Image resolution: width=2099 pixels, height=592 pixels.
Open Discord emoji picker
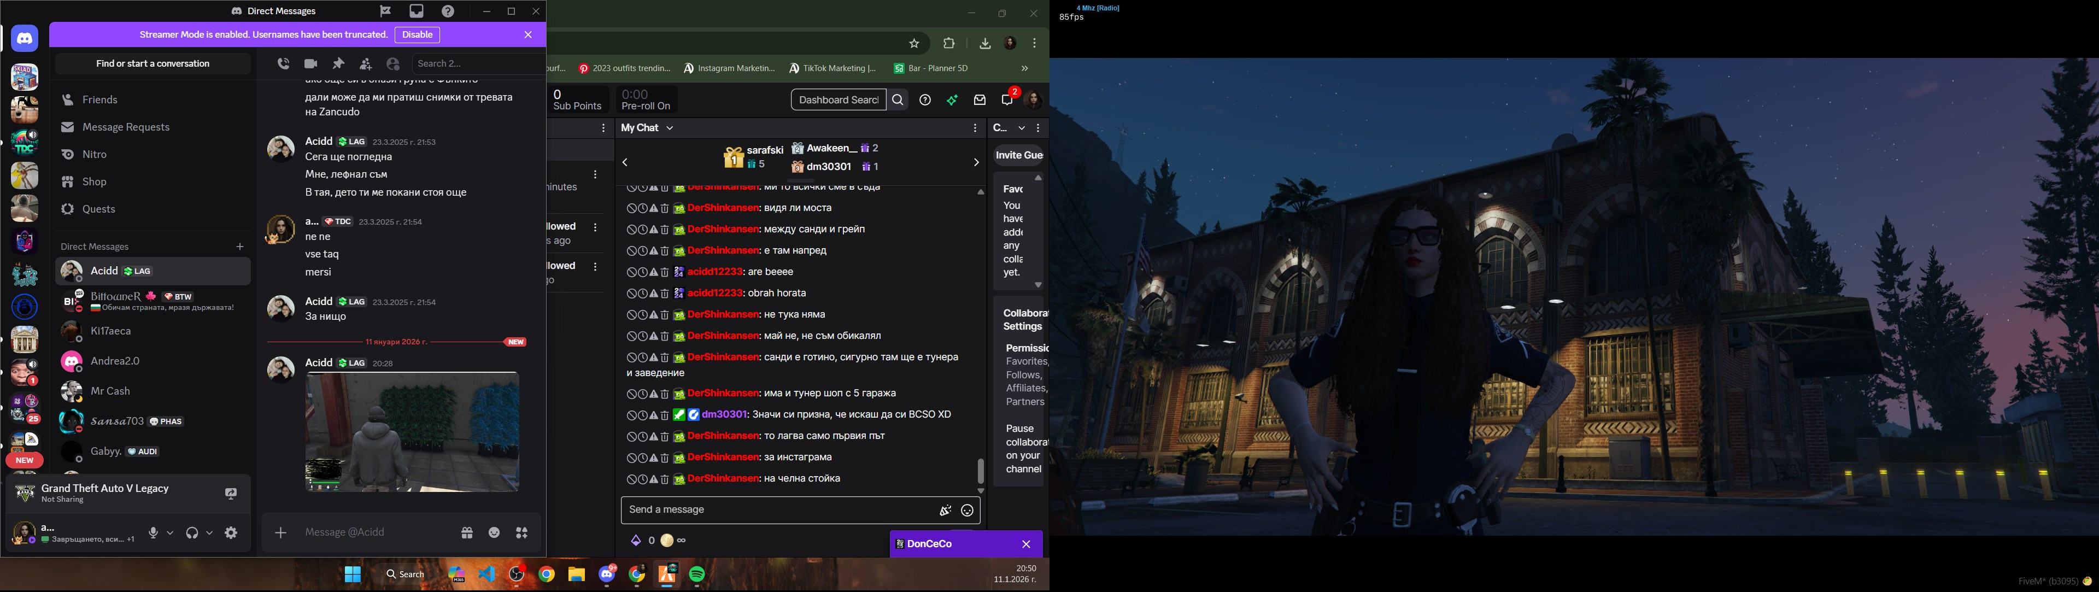(x=495, y=532)
